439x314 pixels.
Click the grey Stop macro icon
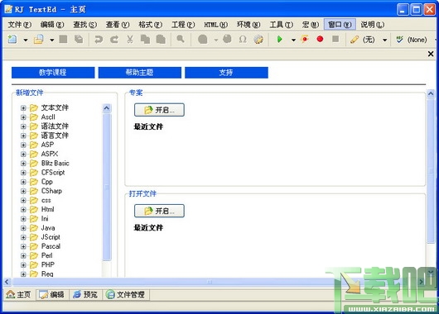(x=335, y=39)
